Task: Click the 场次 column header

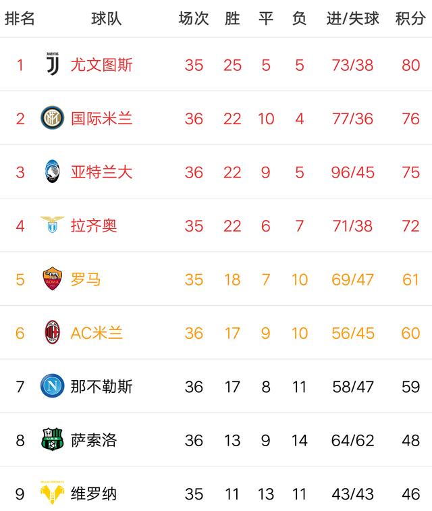Action: tap(194, 18)
